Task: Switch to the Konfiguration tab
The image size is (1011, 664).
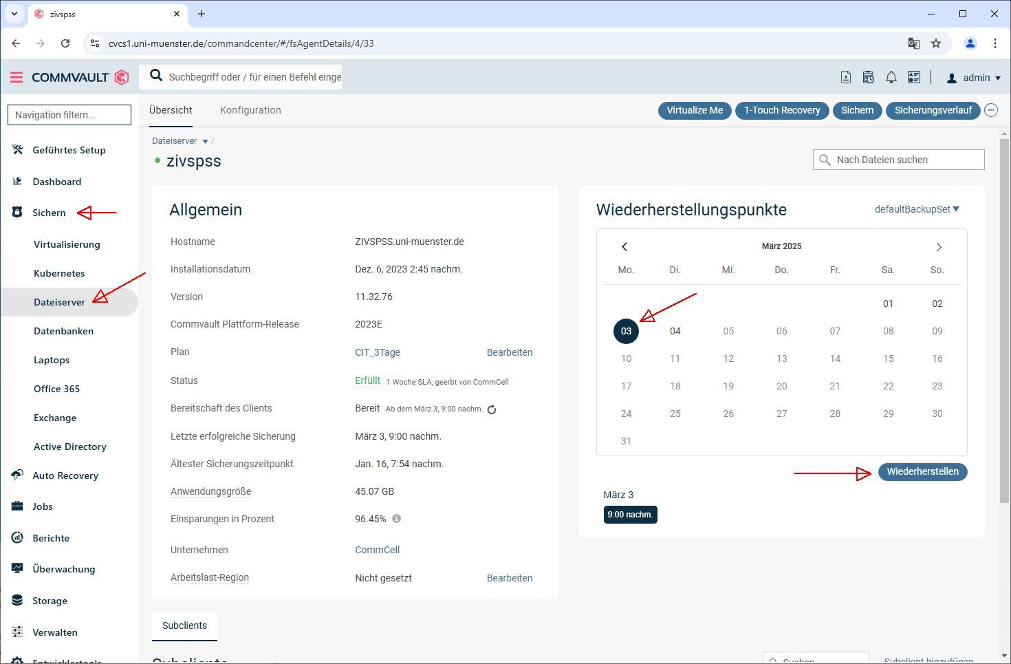Action: pos(250,110)
